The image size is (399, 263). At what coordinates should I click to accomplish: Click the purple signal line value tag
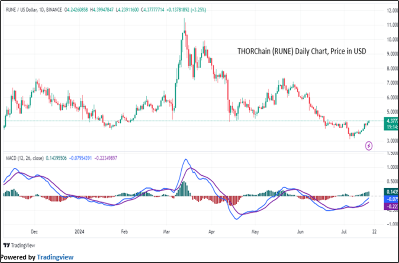click(391, 207)
